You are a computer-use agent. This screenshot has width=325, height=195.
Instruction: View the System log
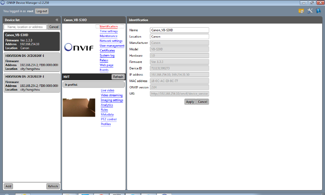click(107, 55)
